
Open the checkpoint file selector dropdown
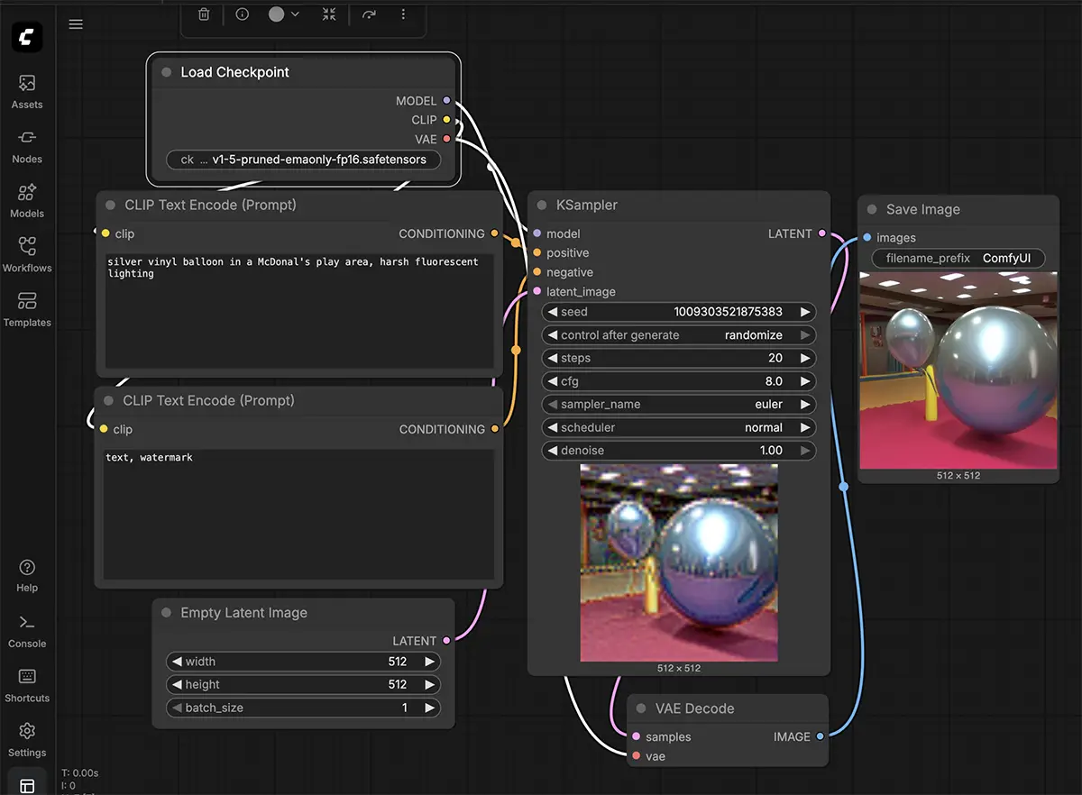[x=303, y=160]
